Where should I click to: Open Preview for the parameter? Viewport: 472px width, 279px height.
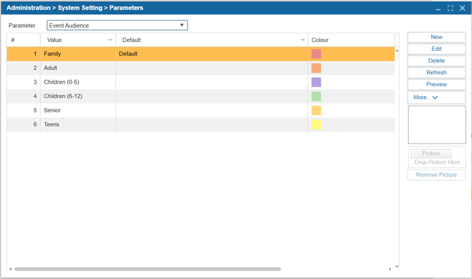tap(436, 85)
